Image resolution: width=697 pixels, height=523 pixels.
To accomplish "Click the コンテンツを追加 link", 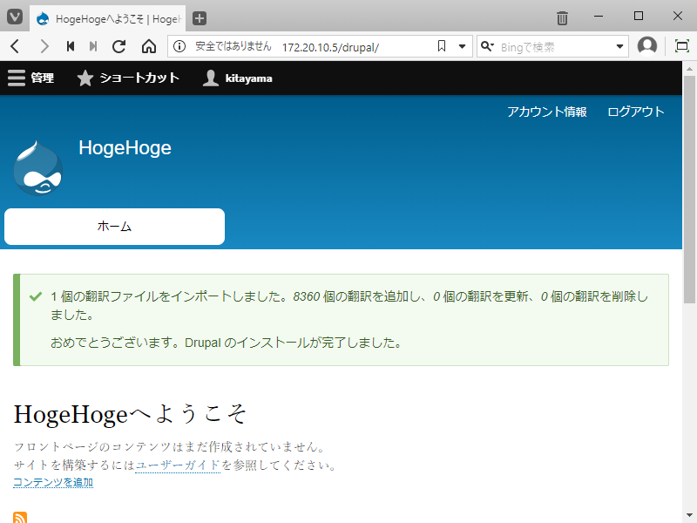I will click(53, 482).
